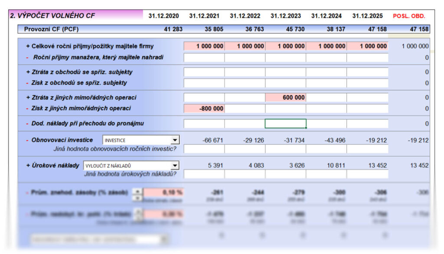The image size is (444, 254).
Task: Click Roční příjmy manažera cell under 31.12.2021
Action: coord(245,58)
